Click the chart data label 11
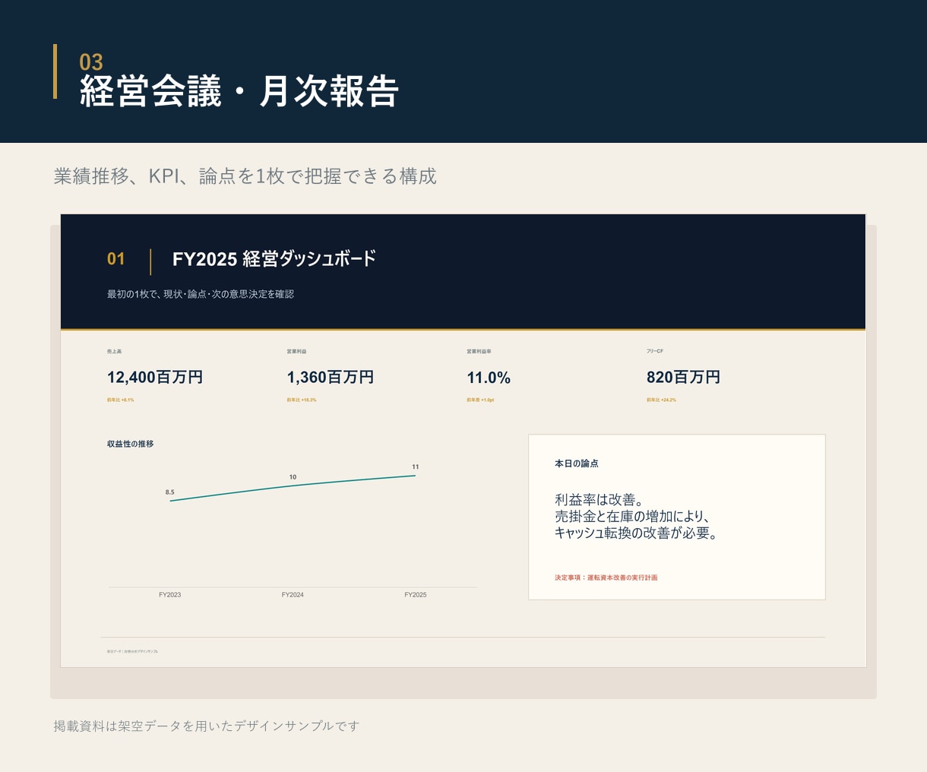 [416, 467]
